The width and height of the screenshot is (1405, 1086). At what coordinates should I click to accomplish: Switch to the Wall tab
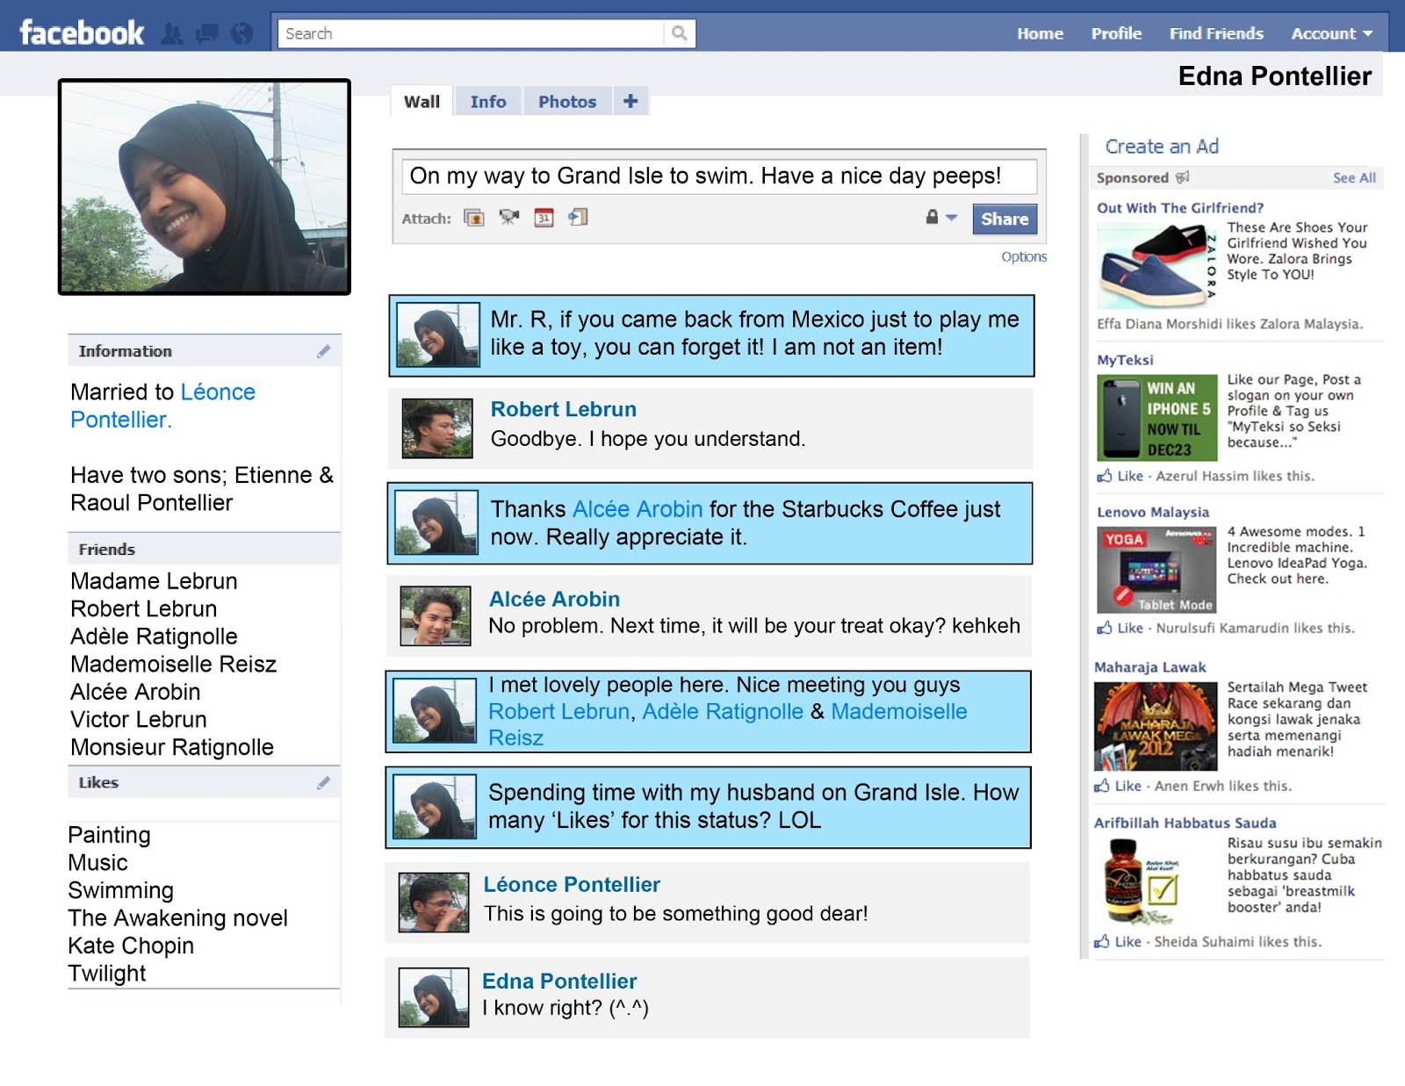pyautogui.click(x=421, y=101)
